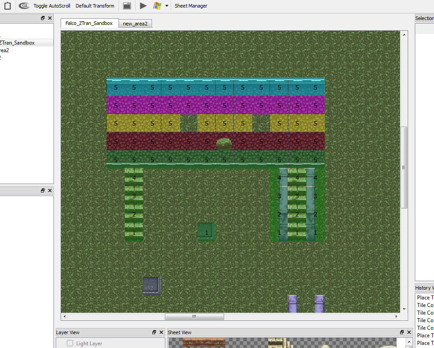Click the map's horizontal scrollbar left arrow
This screenshot has height=348, width=434.
click(65, 316)
